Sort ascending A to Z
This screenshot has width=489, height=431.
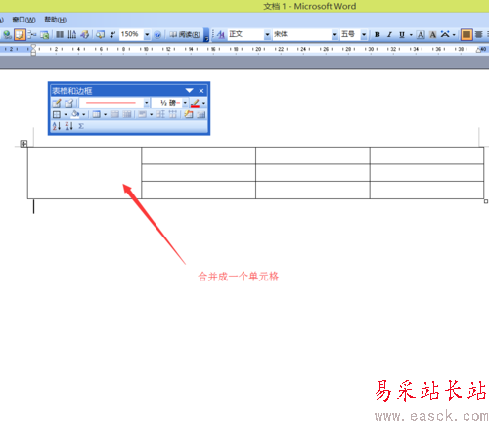57,126
